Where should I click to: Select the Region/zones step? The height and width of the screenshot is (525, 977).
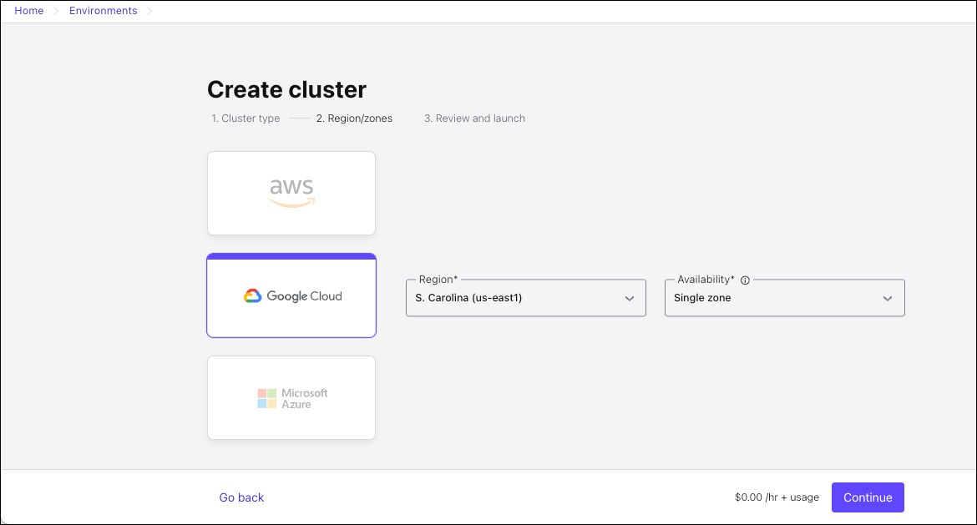354,119
